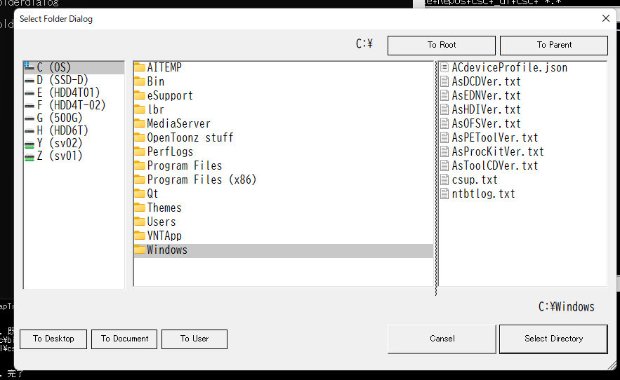Click the AITEMP folder icon
Screen dimensions: 620x380
140,67
